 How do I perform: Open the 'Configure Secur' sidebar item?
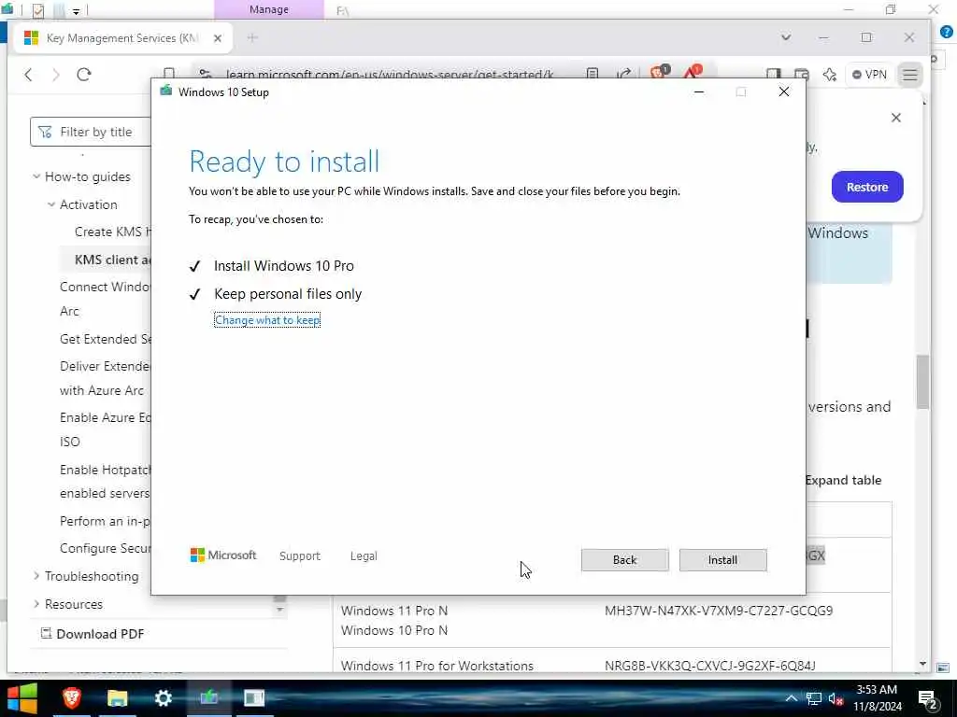(x=105, y=548)
